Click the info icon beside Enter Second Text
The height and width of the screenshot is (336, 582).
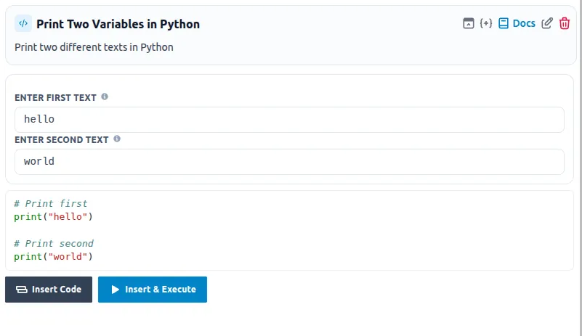[x=117, y=139]
